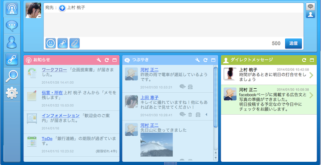Open the ワークフロー link
The height and width of the screenshot is (165, 321).
[x=54, y=70]
